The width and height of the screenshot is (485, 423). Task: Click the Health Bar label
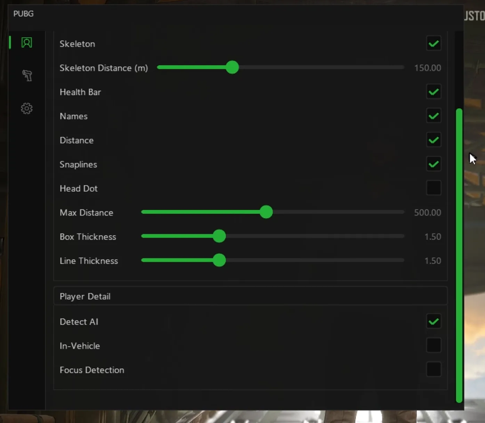80,92
